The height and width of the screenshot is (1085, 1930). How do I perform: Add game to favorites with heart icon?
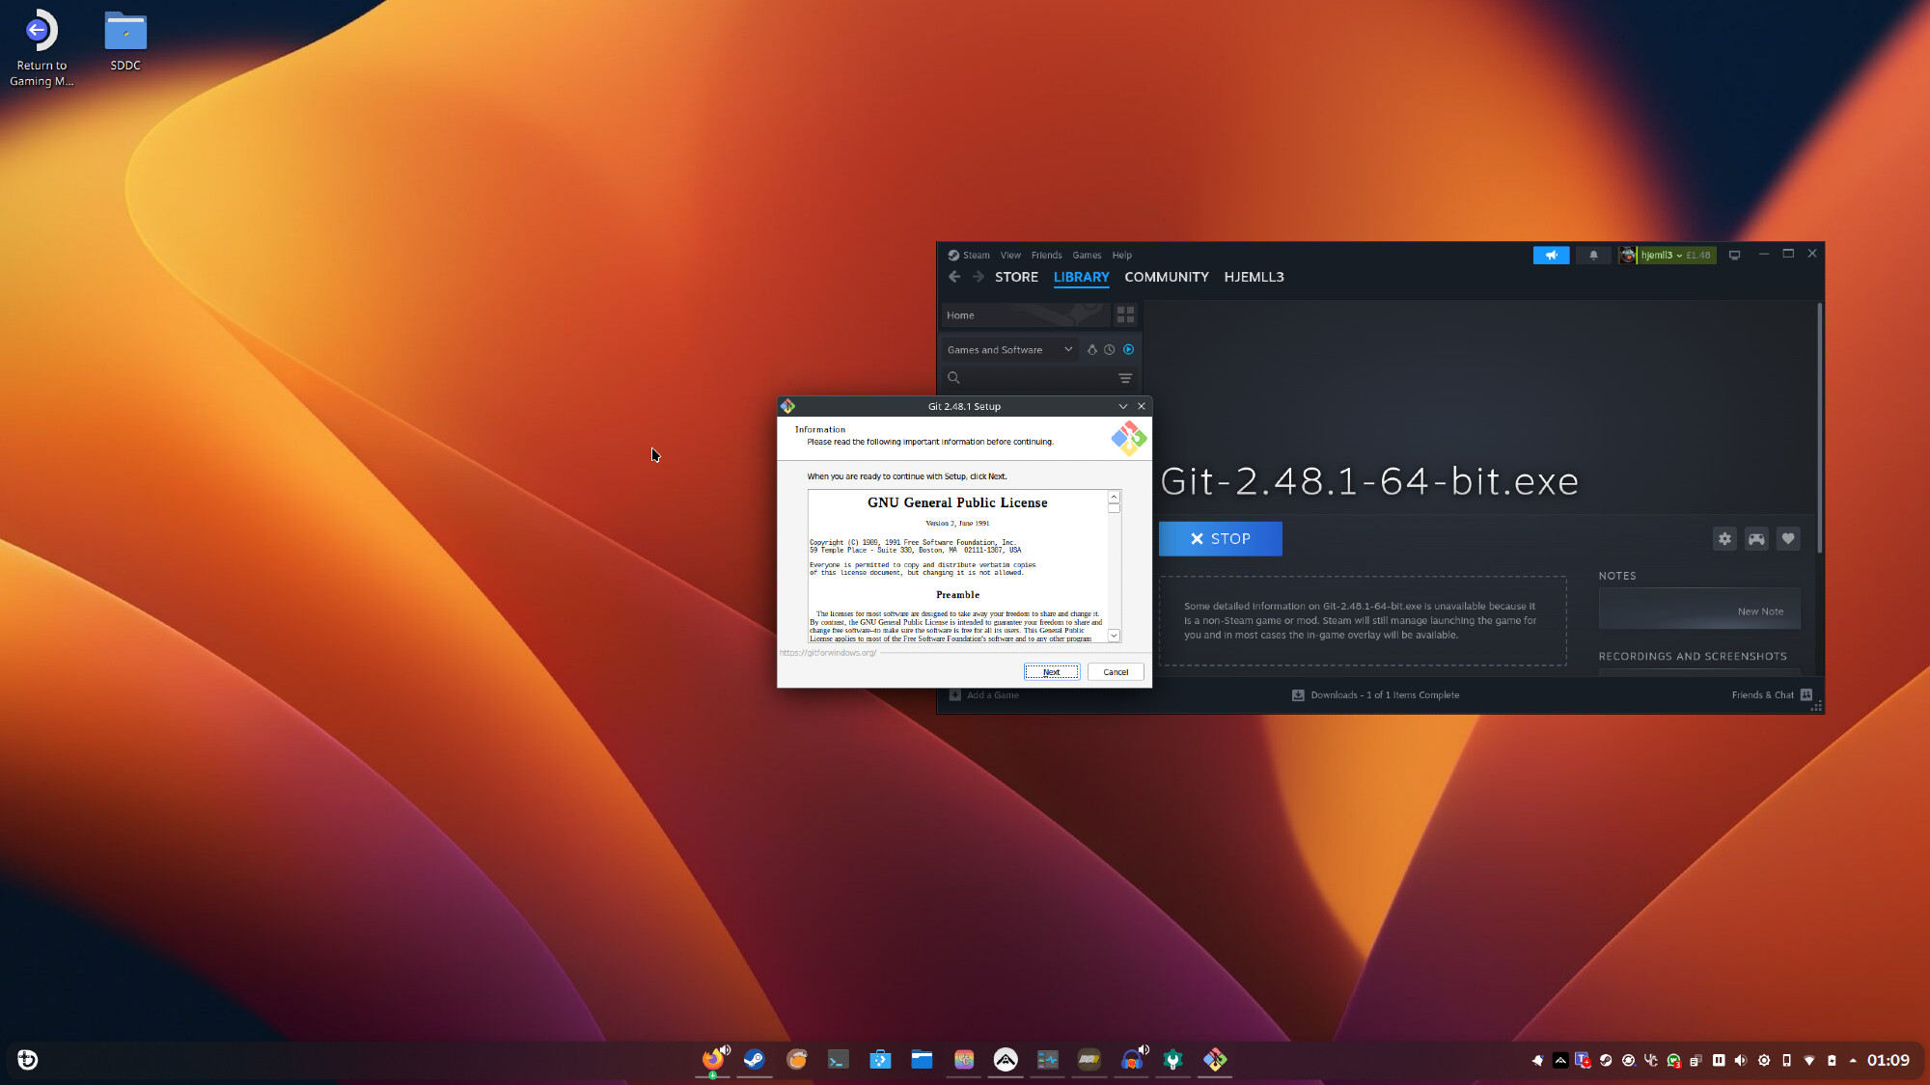pyautogui.click(x=1788, y=539)
